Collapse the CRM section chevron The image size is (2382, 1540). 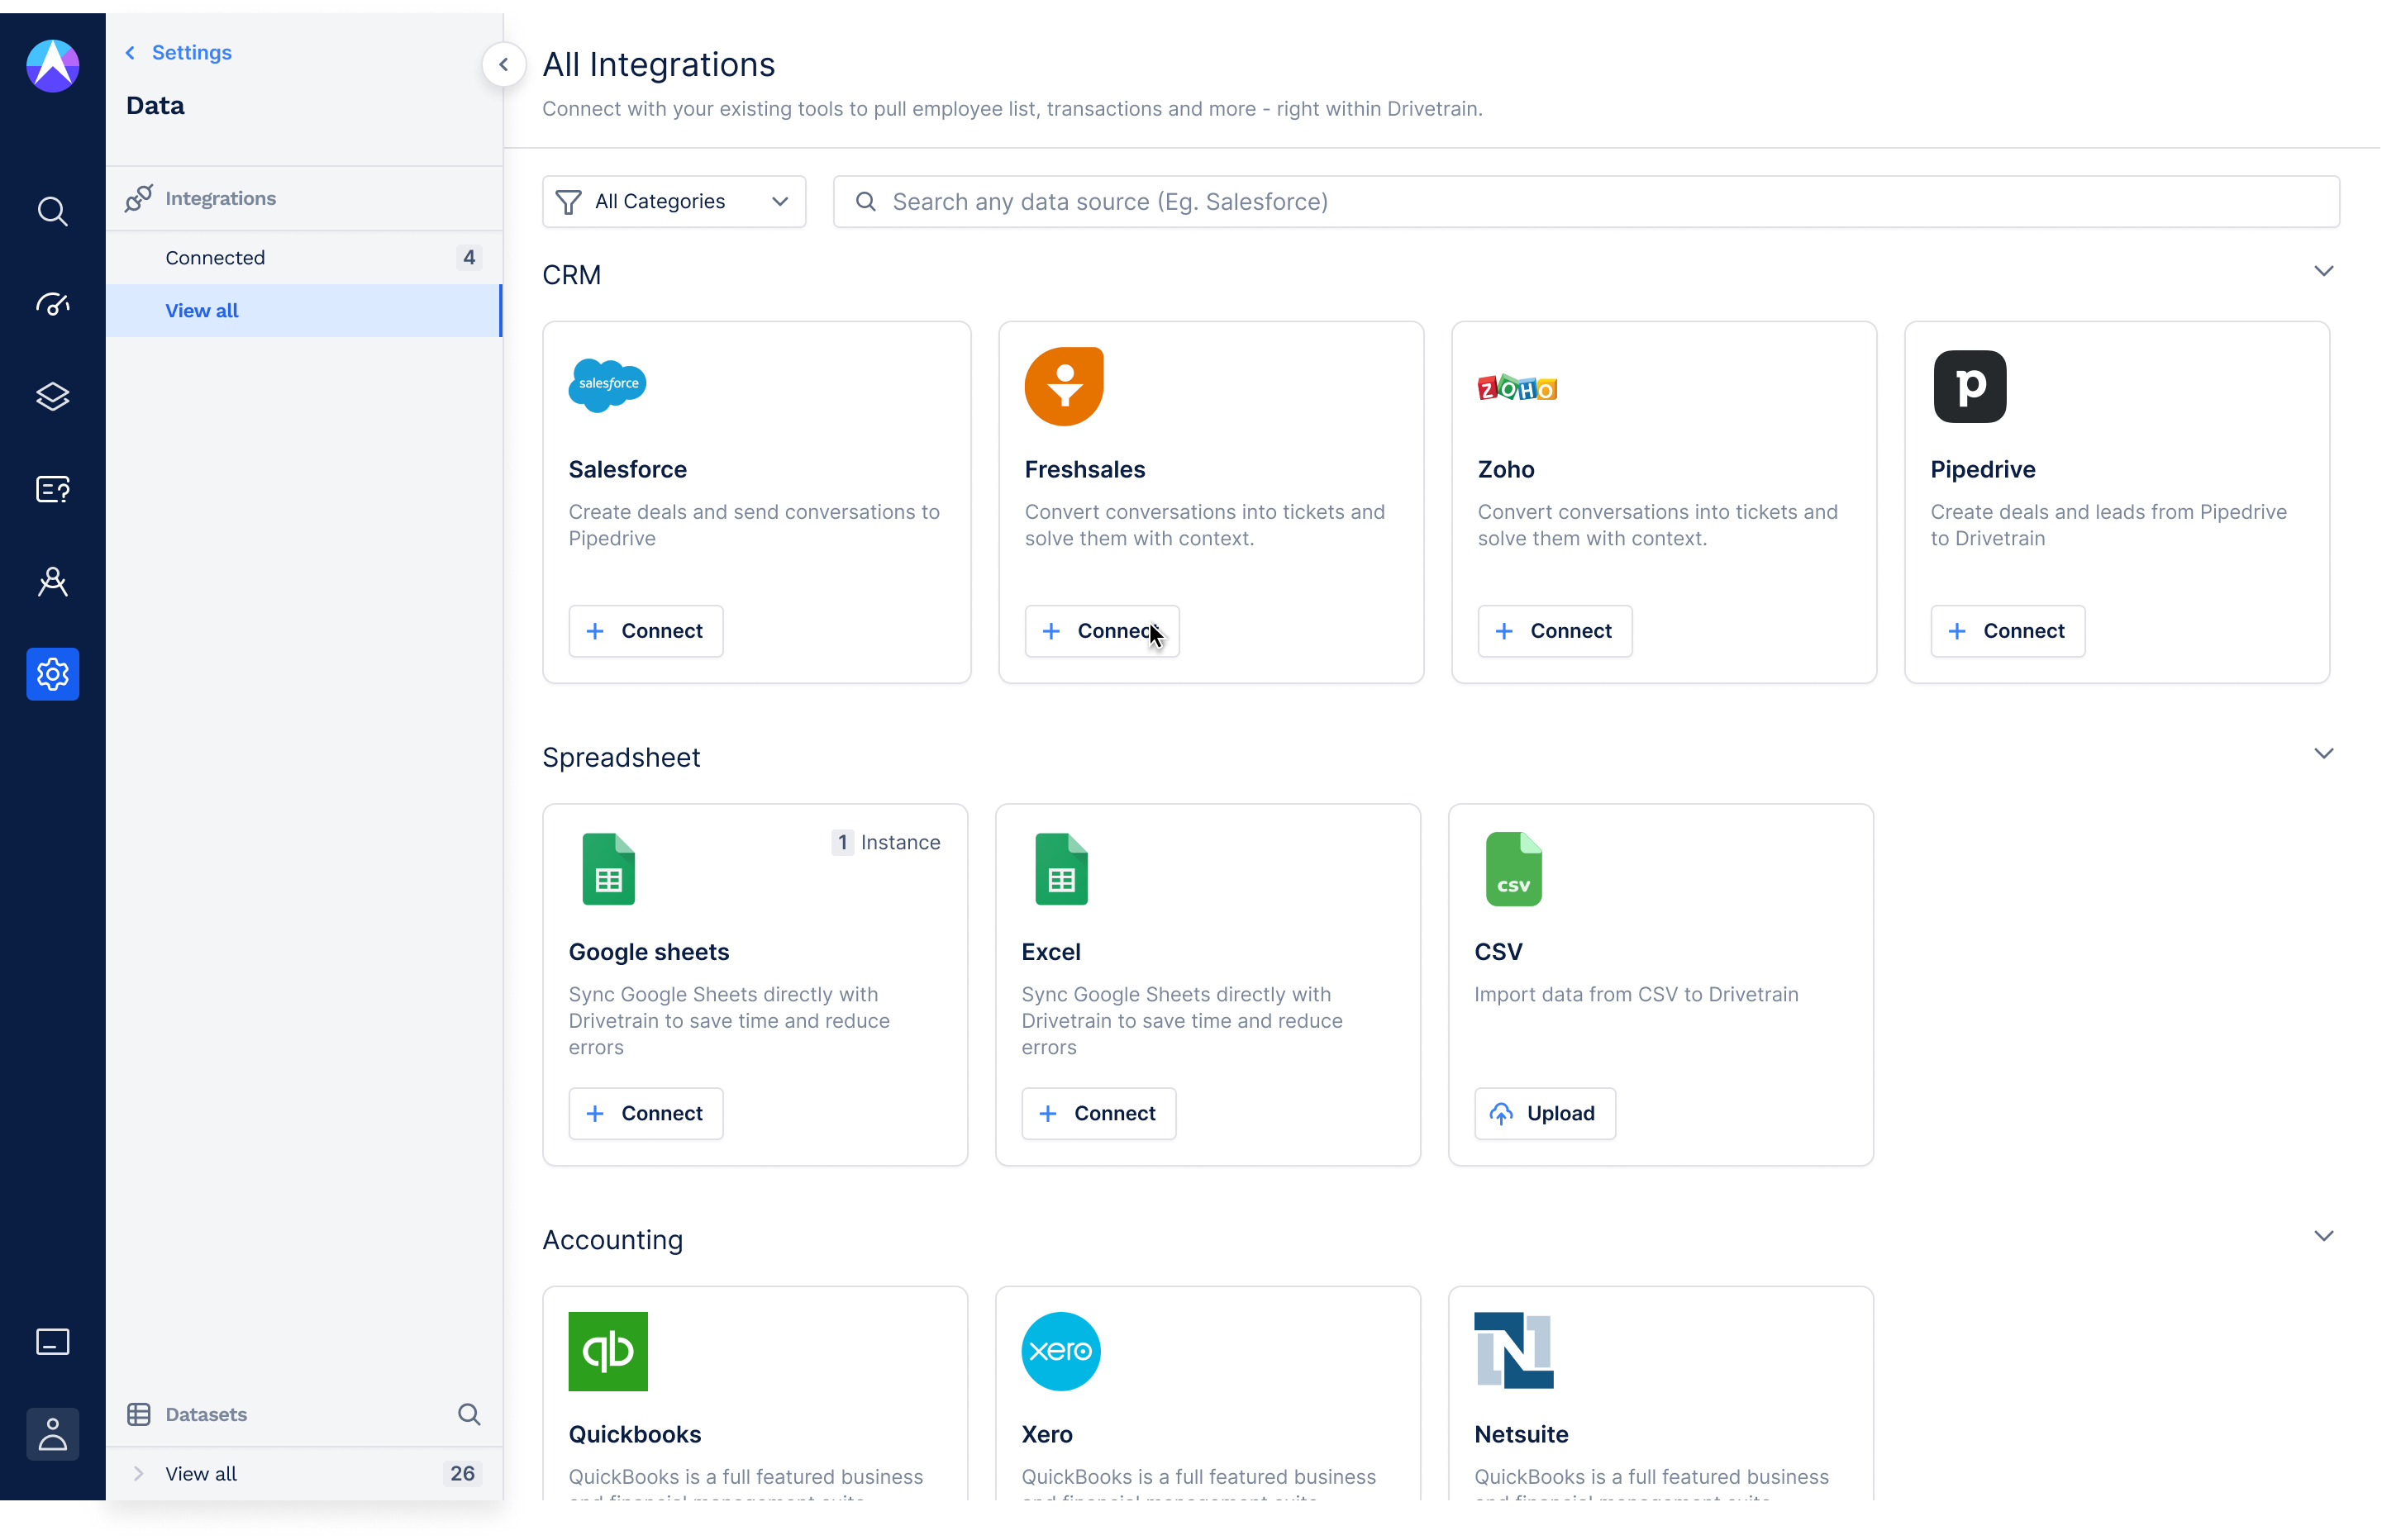2323,271
